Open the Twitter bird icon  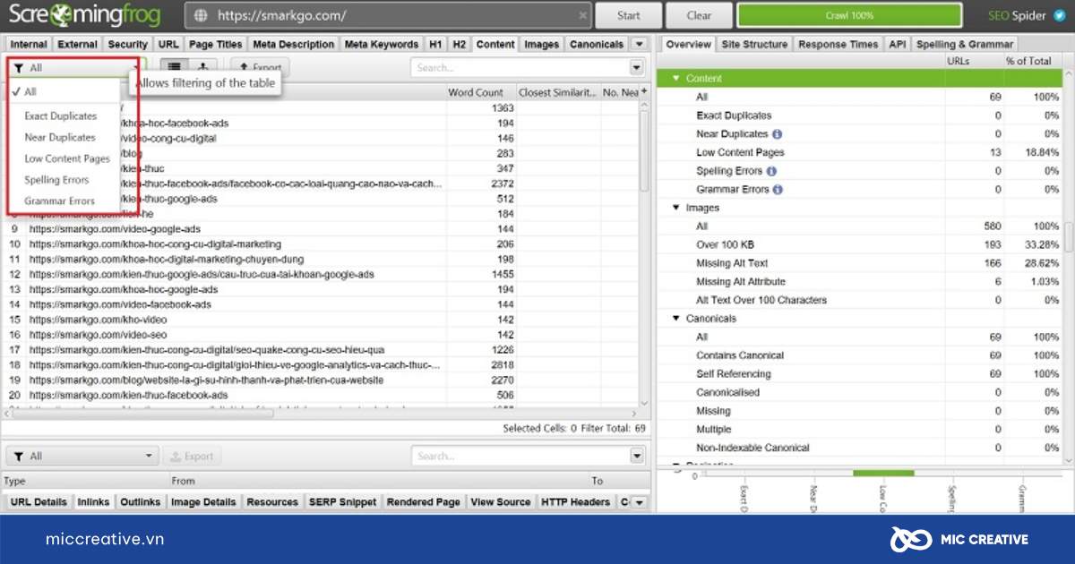1061,16
